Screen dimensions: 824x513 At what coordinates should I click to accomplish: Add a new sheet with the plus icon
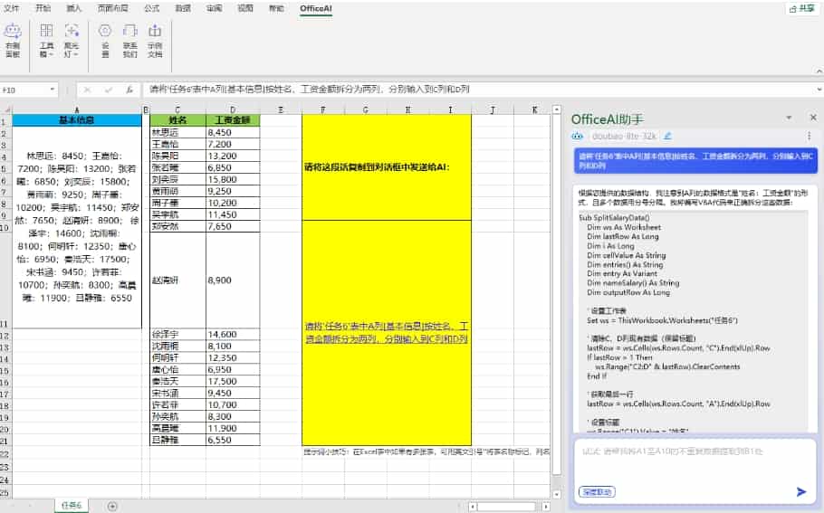[112, 506]
